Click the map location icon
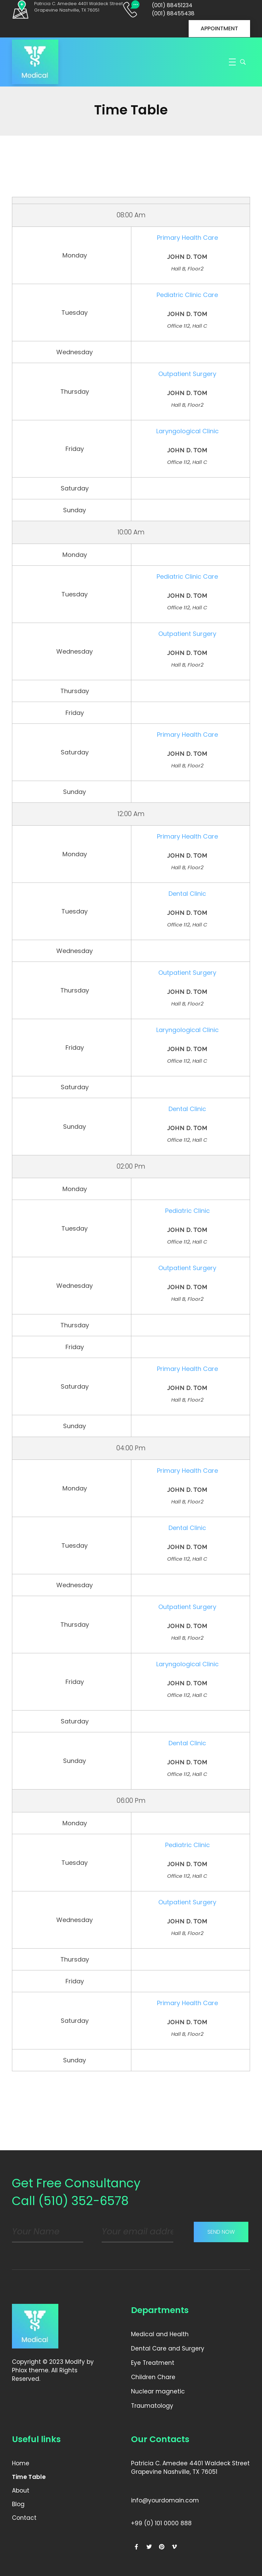This screenshot has width=262, height=2576. (20, 10)
